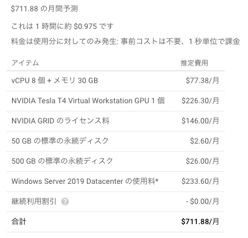The width and height of the screenshot is (248, 238).
Task: Select the 50 GB の標準の永続ディスク row
Action: coord(115,141)
